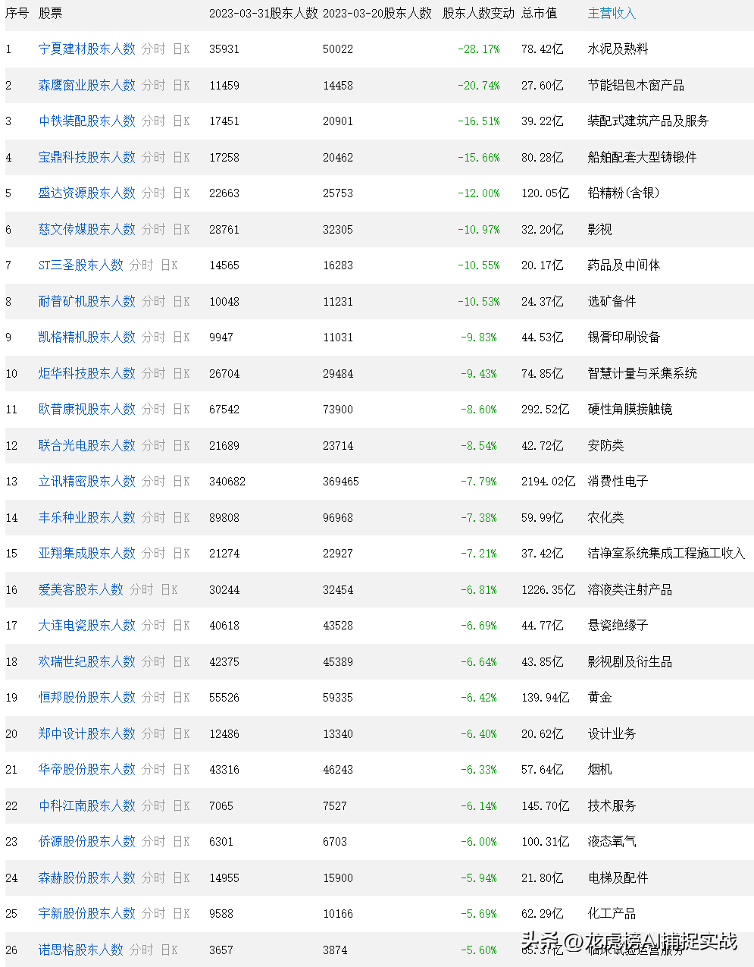
Task: Open 日K chart for 中铁装配
Action: point(181,121)
